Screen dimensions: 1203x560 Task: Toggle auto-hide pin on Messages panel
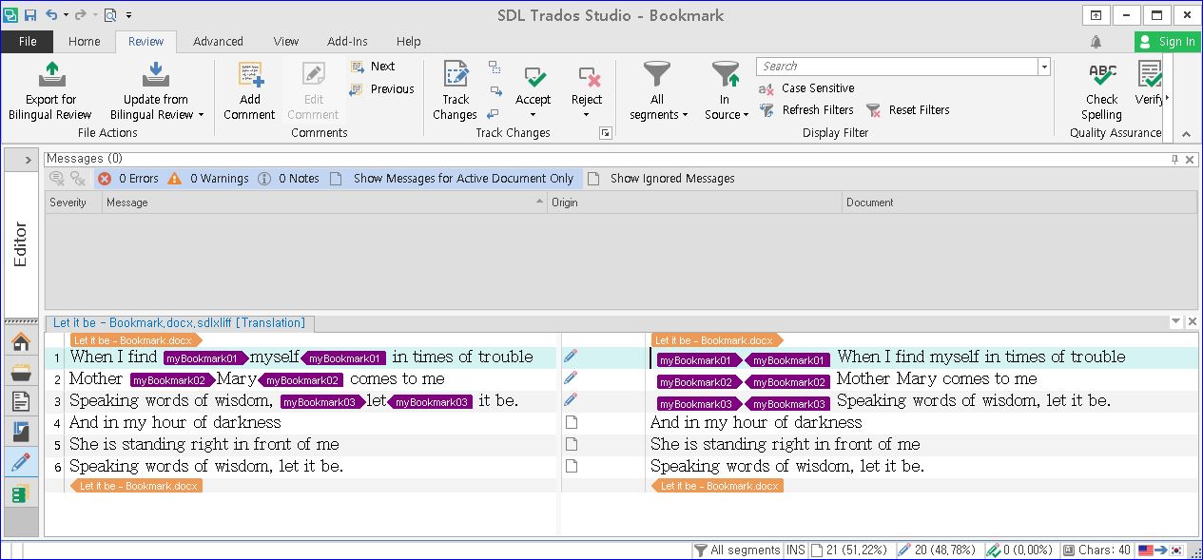pyautogui.click(x=1175, y=160)
